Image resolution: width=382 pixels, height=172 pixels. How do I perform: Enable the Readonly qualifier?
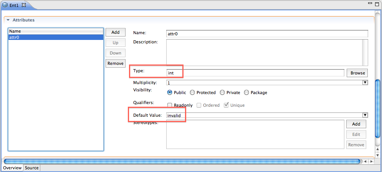170,105
